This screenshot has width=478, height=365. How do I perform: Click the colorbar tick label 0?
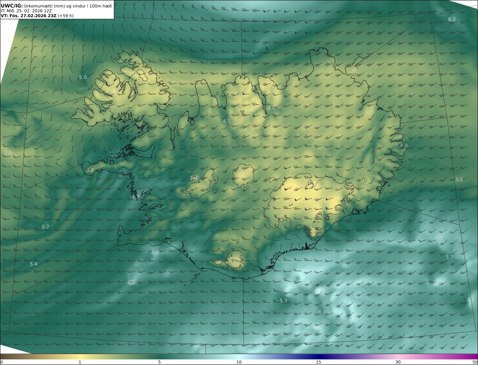click(x=1, y=362)
